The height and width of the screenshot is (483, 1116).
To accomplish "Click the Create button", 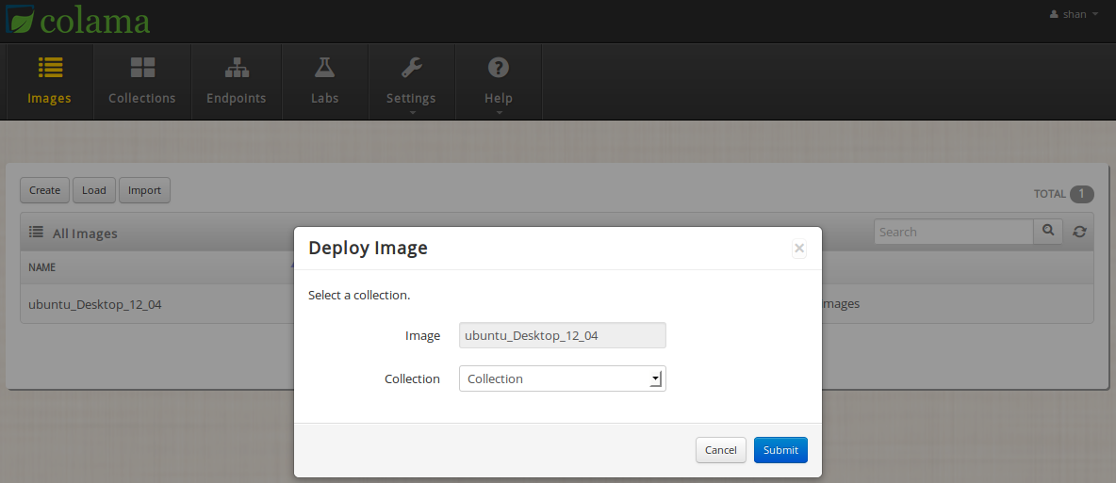I will [x=45, y=190].
